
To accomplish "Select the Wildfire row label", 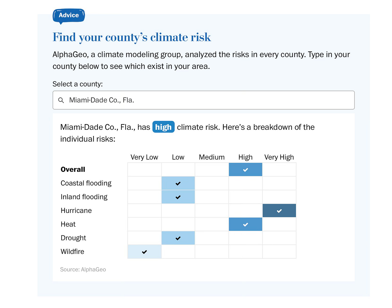I will (72, 251).
